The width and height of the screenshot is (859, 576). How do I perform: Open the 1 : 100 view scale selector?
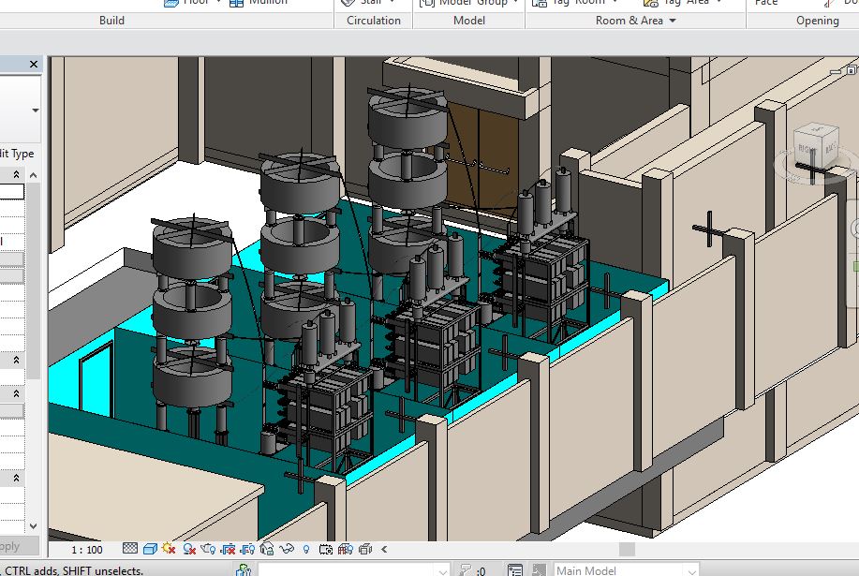(86, 549)
